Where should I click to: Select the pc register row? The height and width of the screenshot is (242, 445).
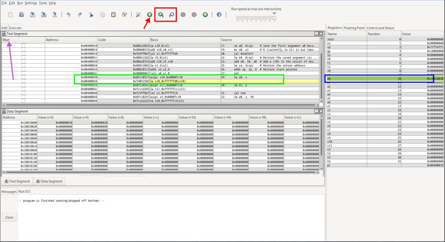click(x=385, y=165)
